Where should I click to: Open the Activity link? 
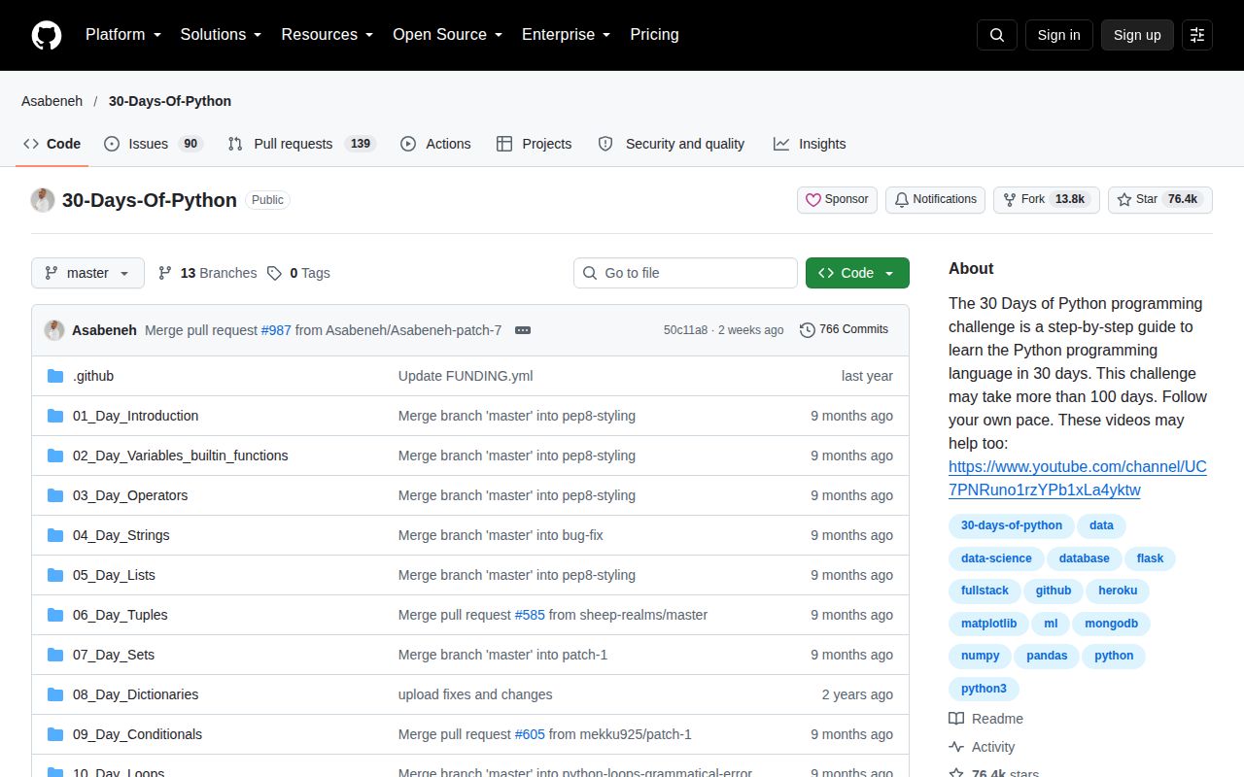982,747
